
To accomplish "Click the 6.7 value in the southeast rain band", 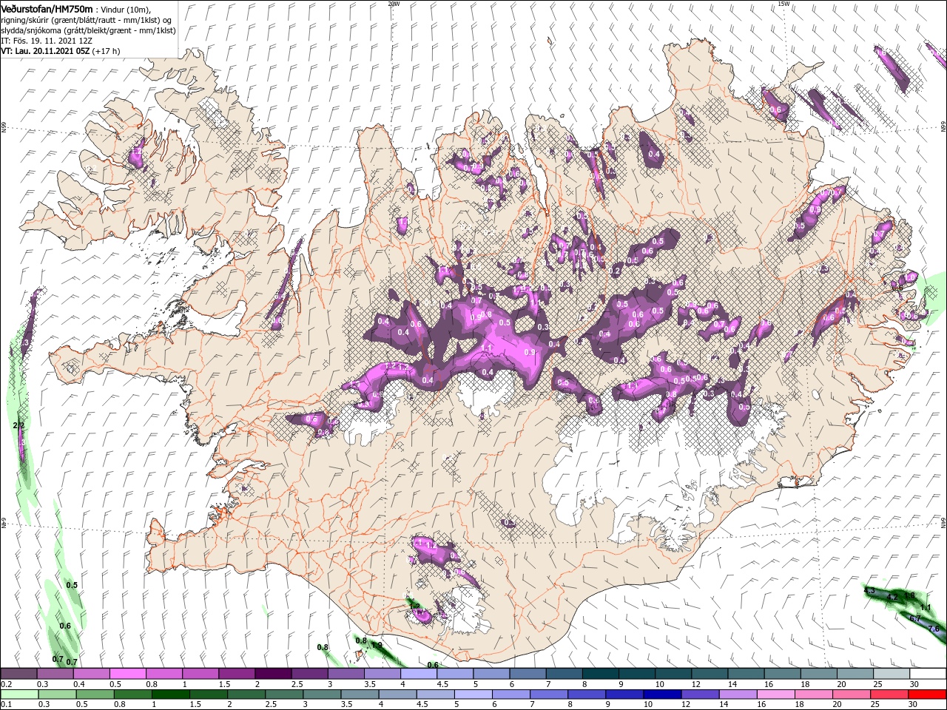I will 915,619.
